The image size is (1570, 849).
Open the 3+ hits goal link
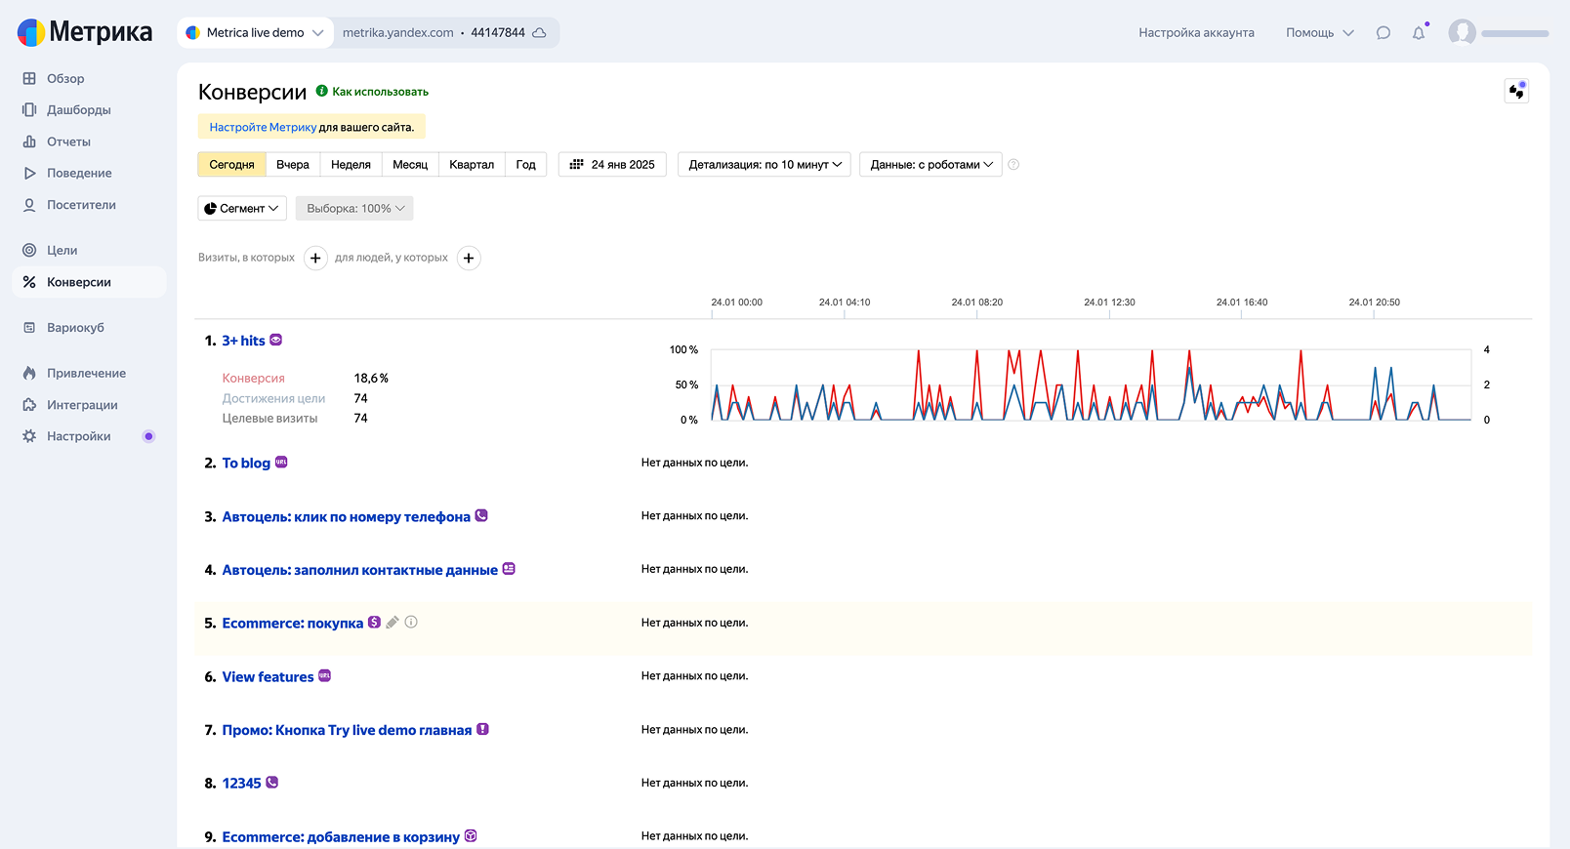[243, 341]
